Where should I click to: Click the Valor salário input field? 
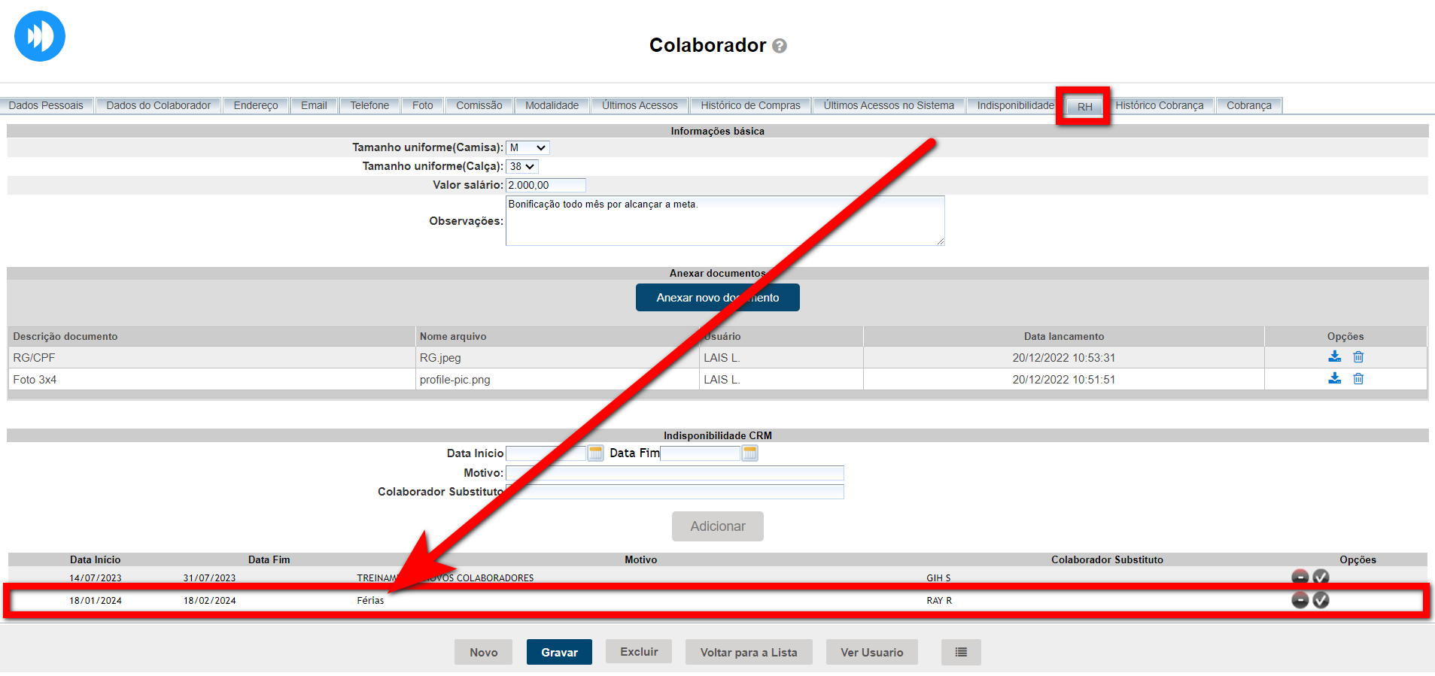tap(546, 186)
